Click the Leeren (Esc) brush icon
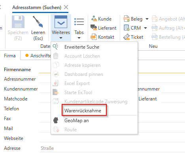185x153 pixels. point(38,22)
